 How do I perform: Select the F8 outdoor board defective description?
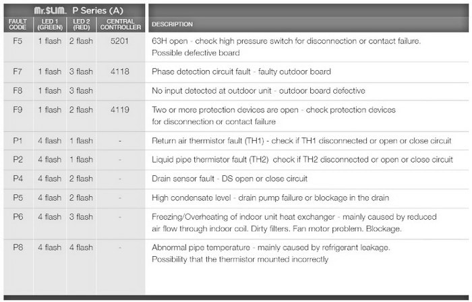coord(258,91)
